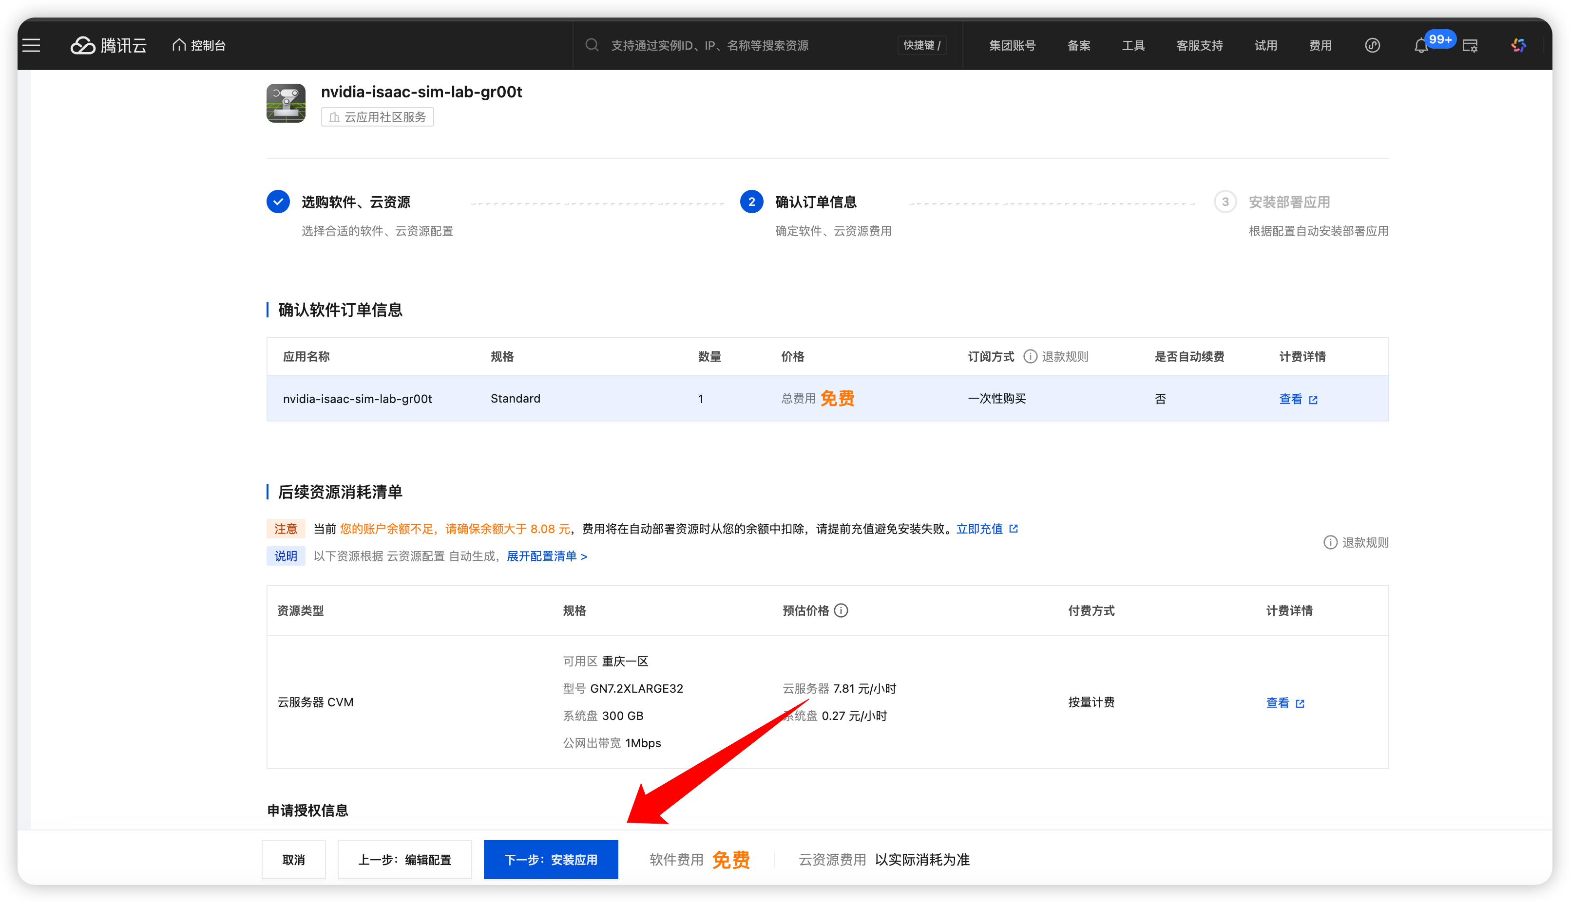Open the 备案 menu
The width and height of the screenshot is (1570, 902).
(x=1078, y=45)
